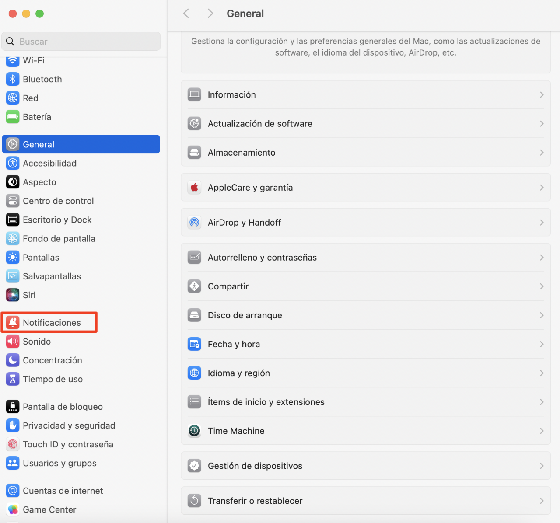The width and height of the screenshot is (560, 523).
Task: Switch to Sonido settings
Action: point(37,342)
